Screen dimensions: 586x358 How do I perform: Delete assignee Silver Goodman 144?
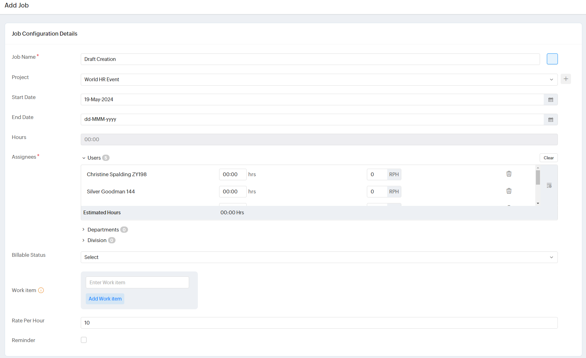click(509, 191)
